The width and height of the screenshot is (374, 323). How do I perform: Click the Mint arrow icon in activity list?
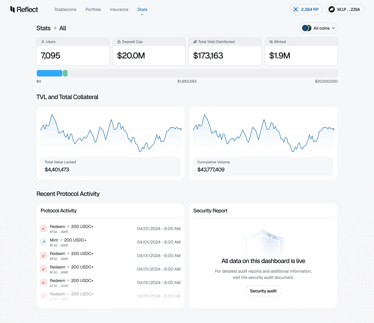click(44, 242)
